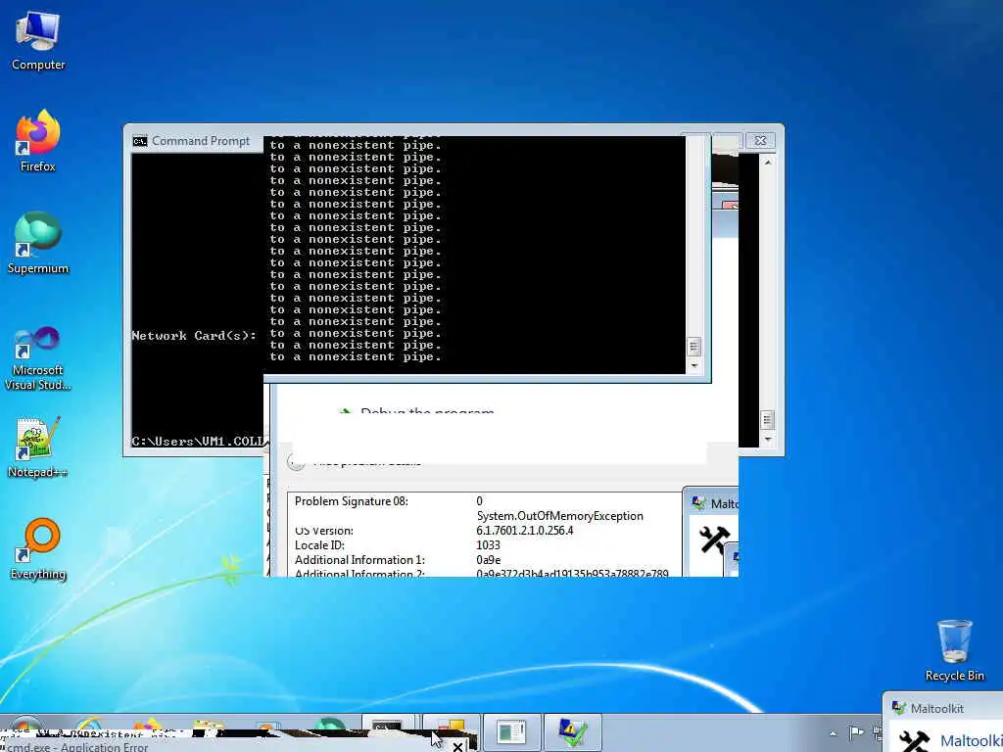This screenshot has width=1003, height=752.
Task: Click the Additional Information 1 label
Action: coord(359,560)
